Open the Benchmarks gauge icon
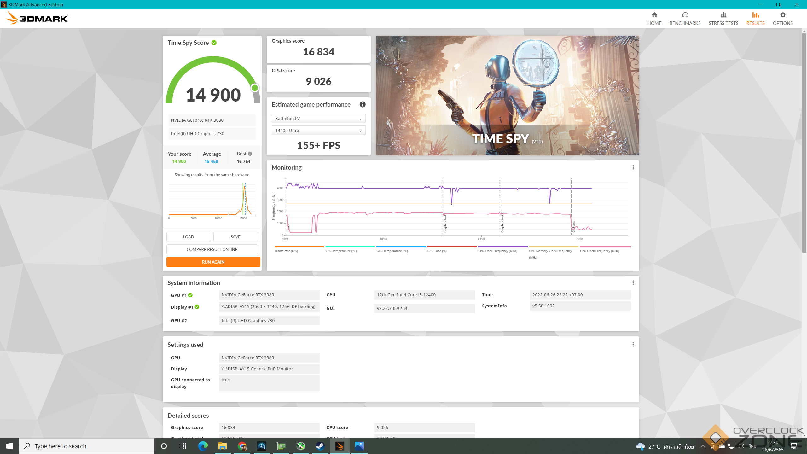 pos(685,15)
